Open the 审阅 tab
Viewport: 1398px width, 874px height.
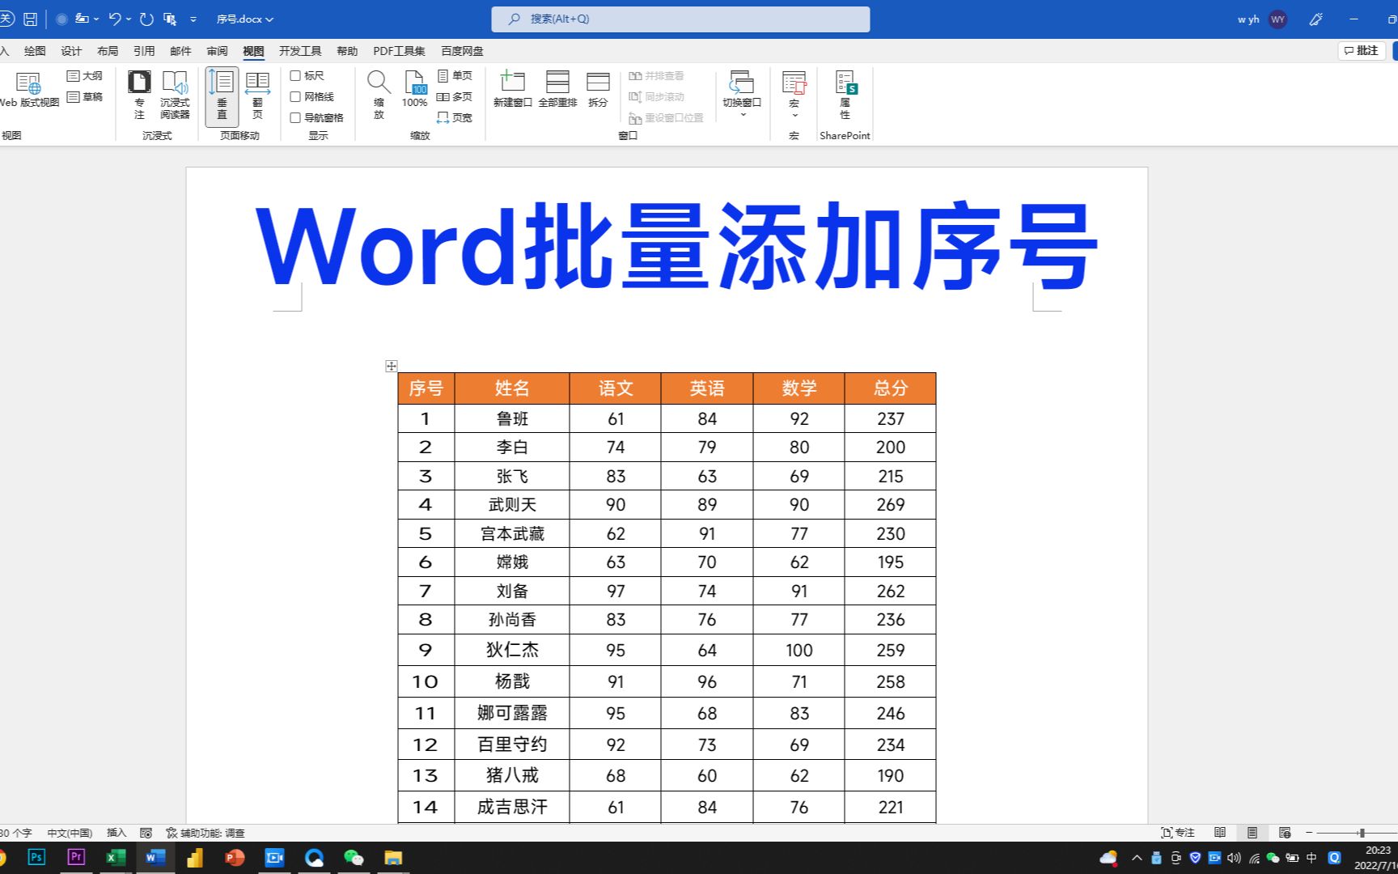pyautogui.click(x=217, y=51)
